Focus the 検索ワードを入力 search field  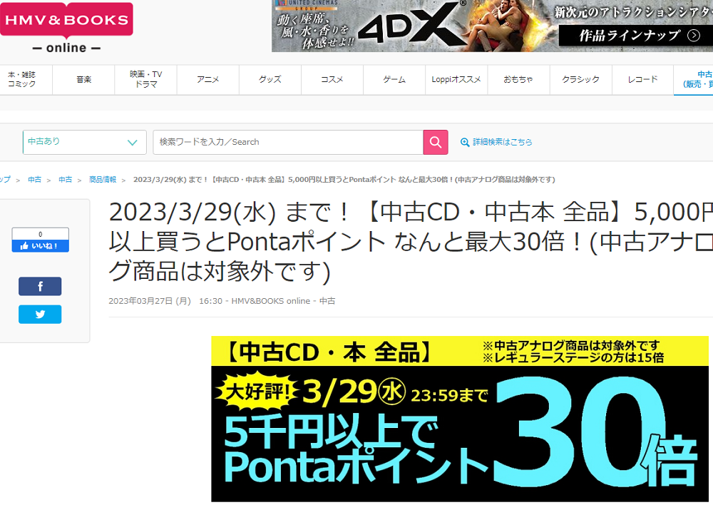pos(288,143)
